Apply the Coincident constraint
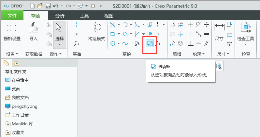Screen dimensions: 260x137 tap(198, 43)
